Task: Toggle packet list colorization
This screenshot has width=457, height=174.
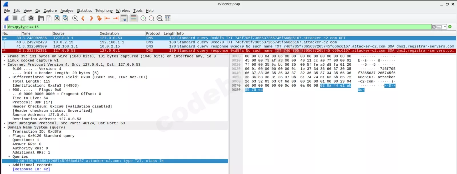Action: click(133, 18)
